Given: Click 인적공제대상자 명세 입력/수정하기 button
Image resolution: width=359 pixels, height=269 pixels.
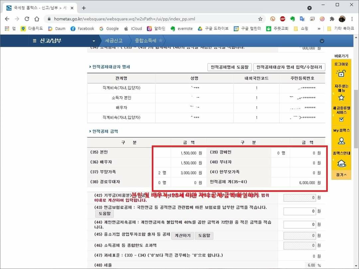Looking at the screenshot, I should point(289,67).
